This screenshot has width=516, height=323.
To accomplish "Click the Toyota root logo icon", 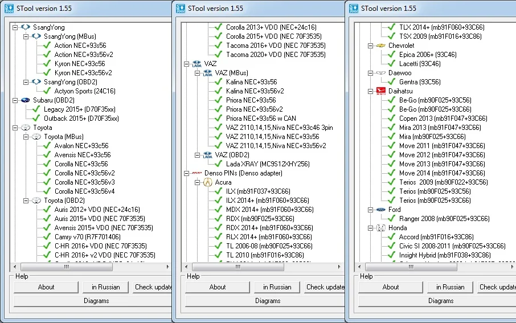I will pyautogui.click(x=25, y=128).
